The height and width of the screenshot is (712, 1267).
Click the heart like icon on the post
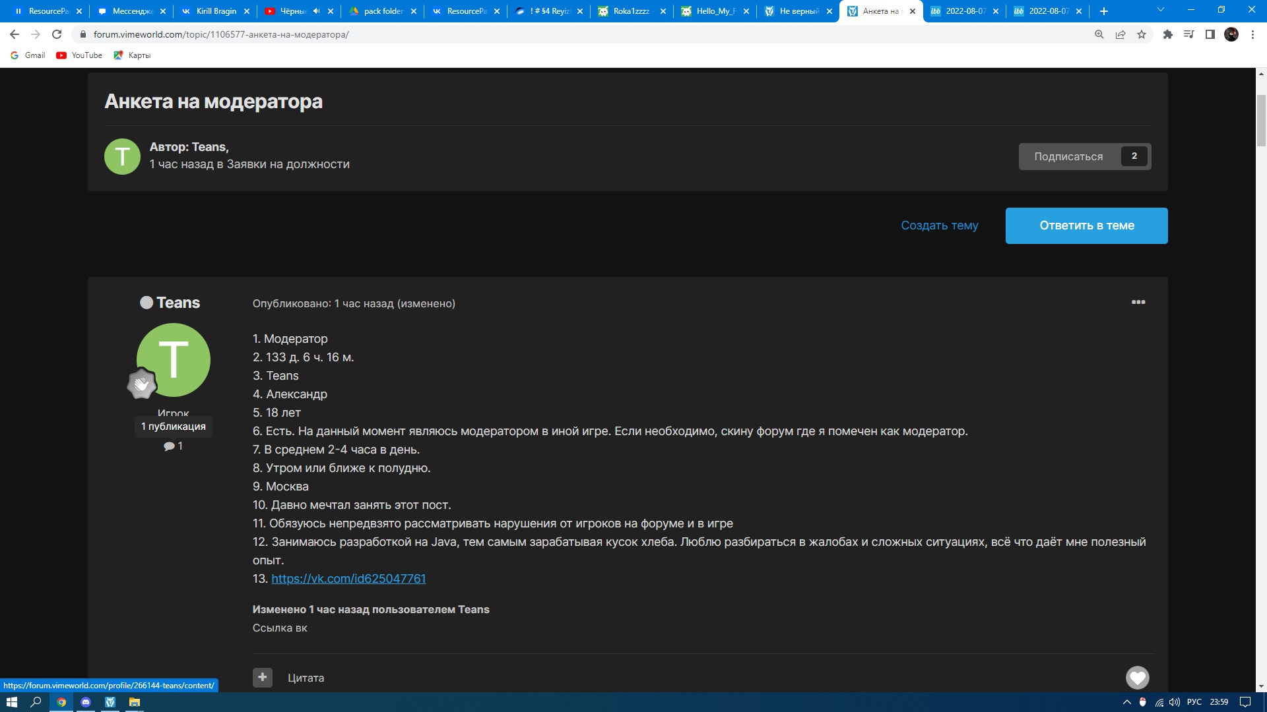(1137, 678)
